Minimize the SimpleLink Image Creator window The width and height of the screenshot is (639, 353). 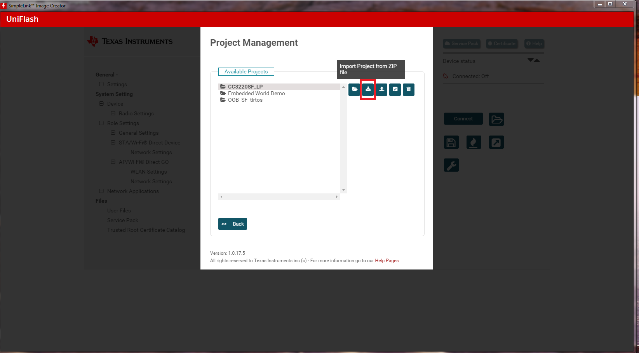point(599,4)
